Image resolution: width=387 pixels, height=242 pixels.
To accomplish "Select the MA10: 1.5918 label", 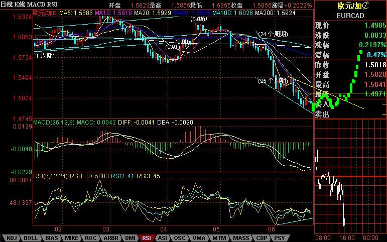I will click(x=113, y=13).
